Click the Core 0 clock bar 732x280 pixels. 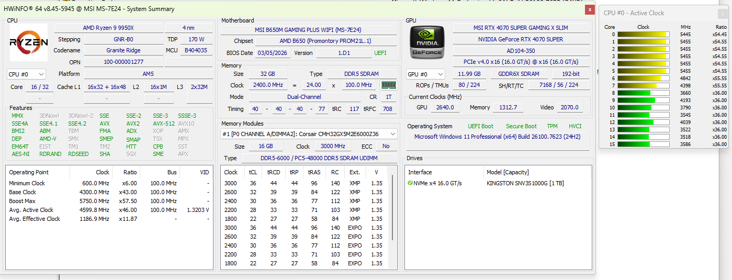point(644,35)
